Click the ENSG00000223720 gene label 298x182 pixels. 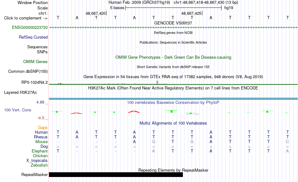(x=30, y=27)
